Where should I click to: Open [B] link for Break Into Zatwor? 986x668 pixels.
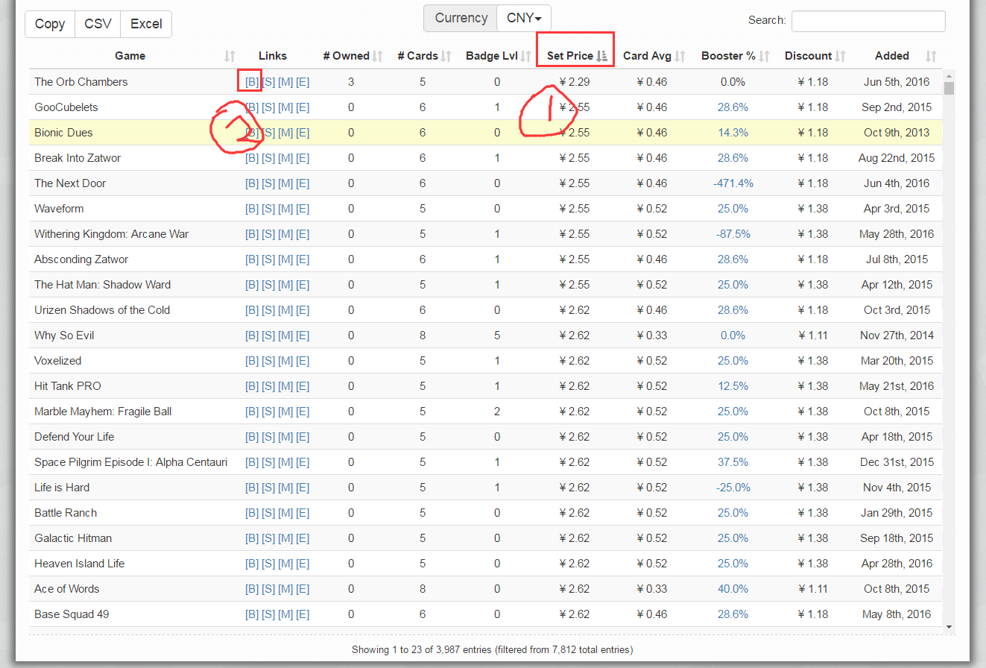click(x=252, y=158)
